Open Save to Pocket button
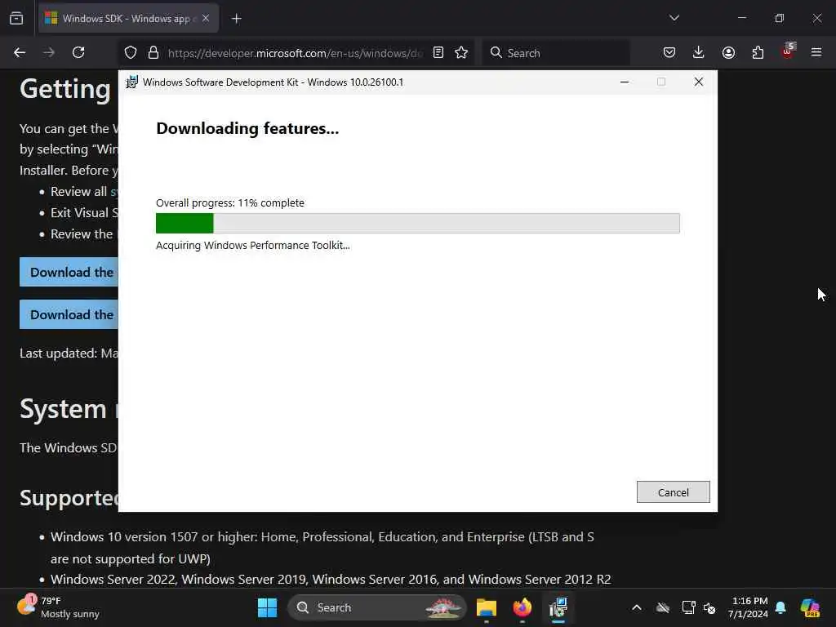The width and height of the screenshot is (836, 627). click(x=669, y=53)
